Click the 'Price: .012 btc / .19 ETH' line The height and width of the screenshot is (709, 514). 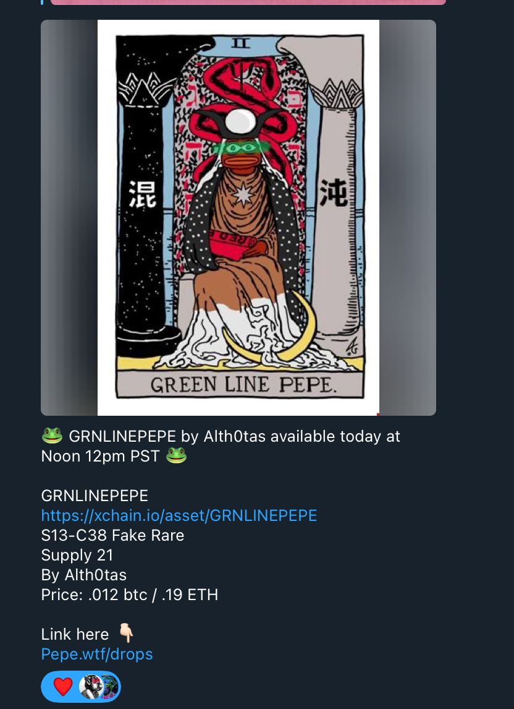point(130,595)
